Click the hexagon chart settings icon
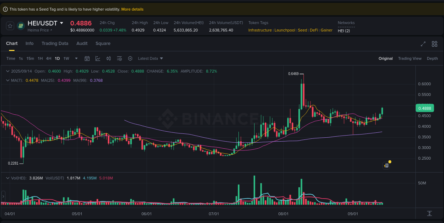The height and width of the screenshot is (223, 444). click(x=130, y=58)
